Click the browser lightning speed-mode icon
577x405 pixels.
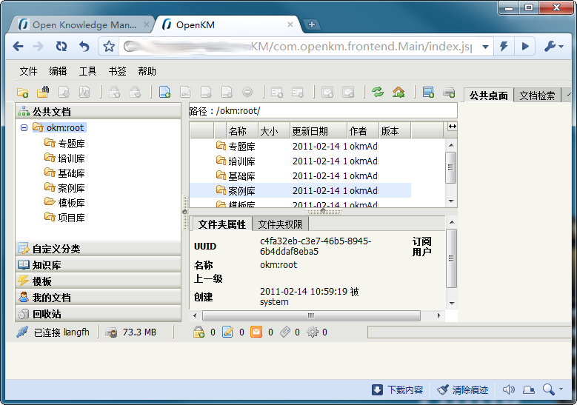point(504,47)
